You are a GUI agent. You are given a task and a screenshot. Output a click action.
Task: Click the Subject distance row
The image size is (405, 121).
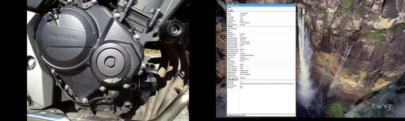(261, 53)
